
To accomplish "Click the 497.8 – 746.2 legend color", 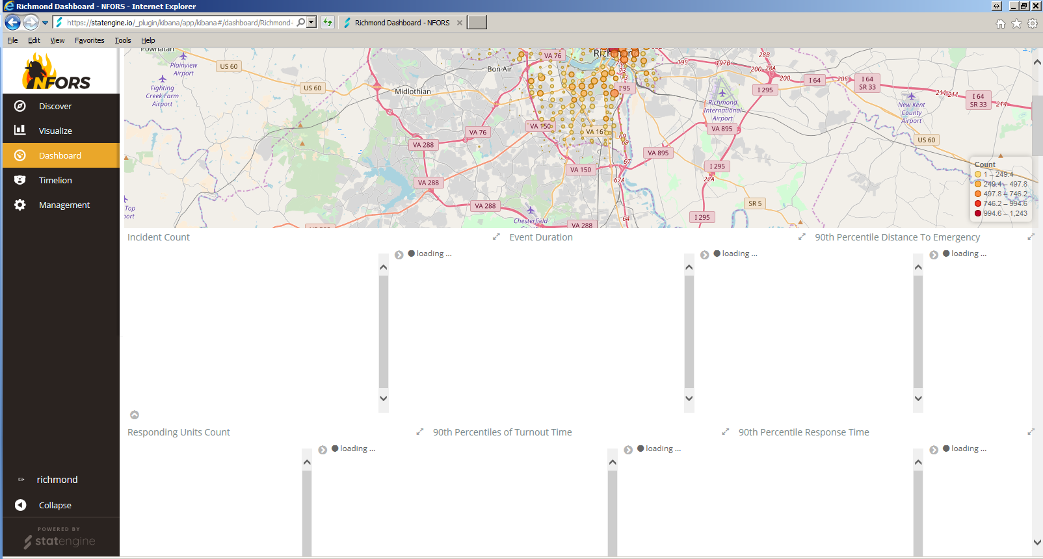I will (978, 194).
